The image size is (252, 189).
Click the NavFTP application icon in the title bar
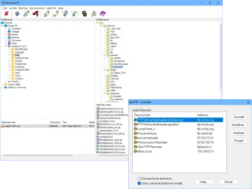pos(3,3)
